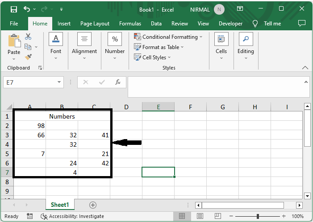
Task: Cut selection with the scissors icon
Action: [x=28, y=37]
